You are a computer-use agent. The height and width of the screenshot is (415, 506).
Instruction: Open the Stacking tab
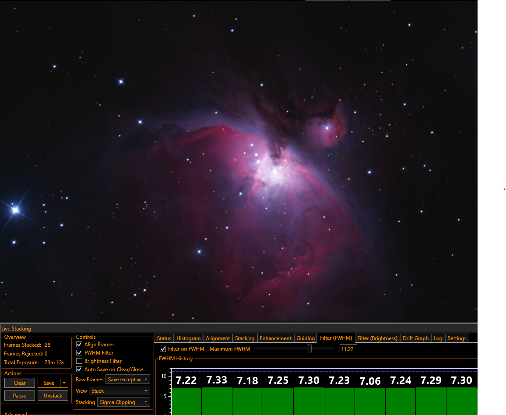(245, 338)
